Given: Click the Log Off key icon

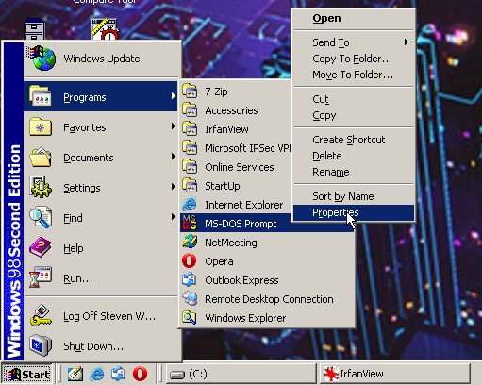Looking at the screenshot, I should [x=41, y=315].
